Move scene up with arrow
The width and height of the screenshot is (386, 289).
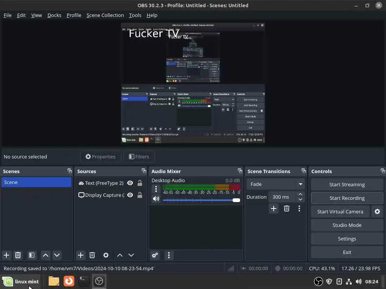click(x=46, y=255)
